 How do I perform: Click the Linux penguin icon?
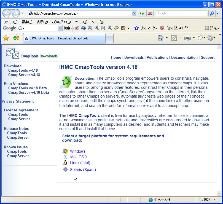pyautogui.click(x=65, y=162)
